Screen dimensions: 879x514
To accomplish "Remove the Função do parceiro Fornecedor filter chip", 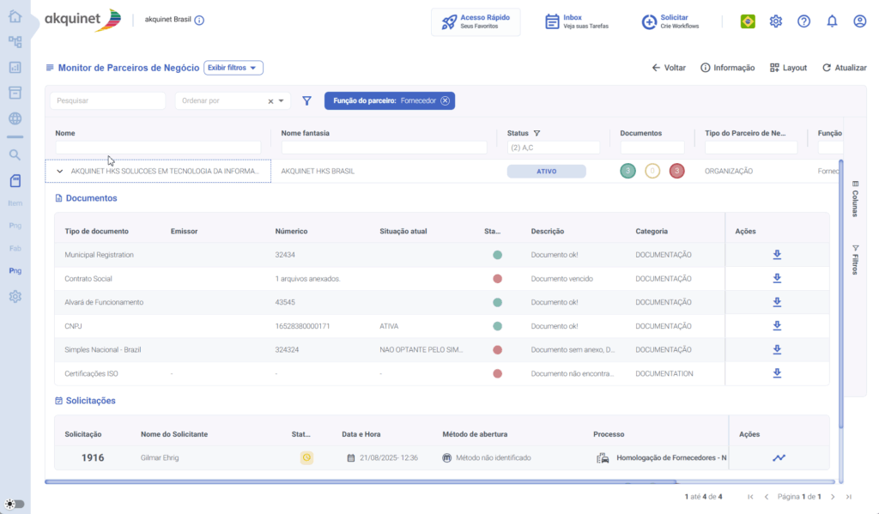I will (x=446, y=101).
